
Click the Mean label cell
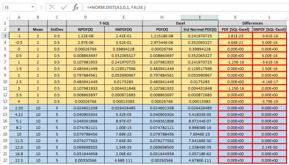click(x=38, y=29)
